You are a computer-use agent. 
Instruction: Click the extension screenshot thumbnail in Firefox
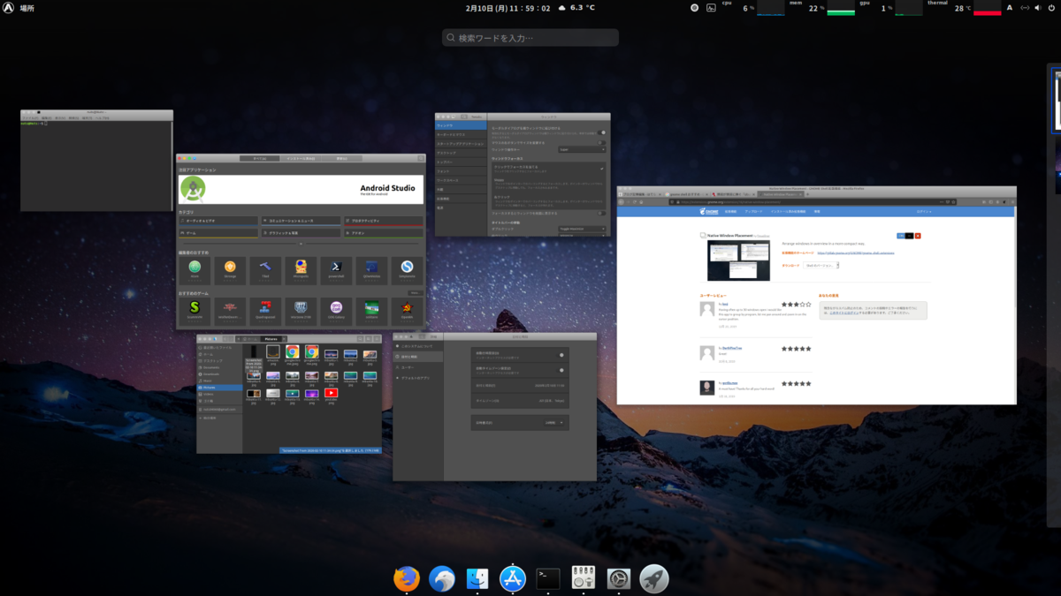pyautogui.click(x=739, y=260)
